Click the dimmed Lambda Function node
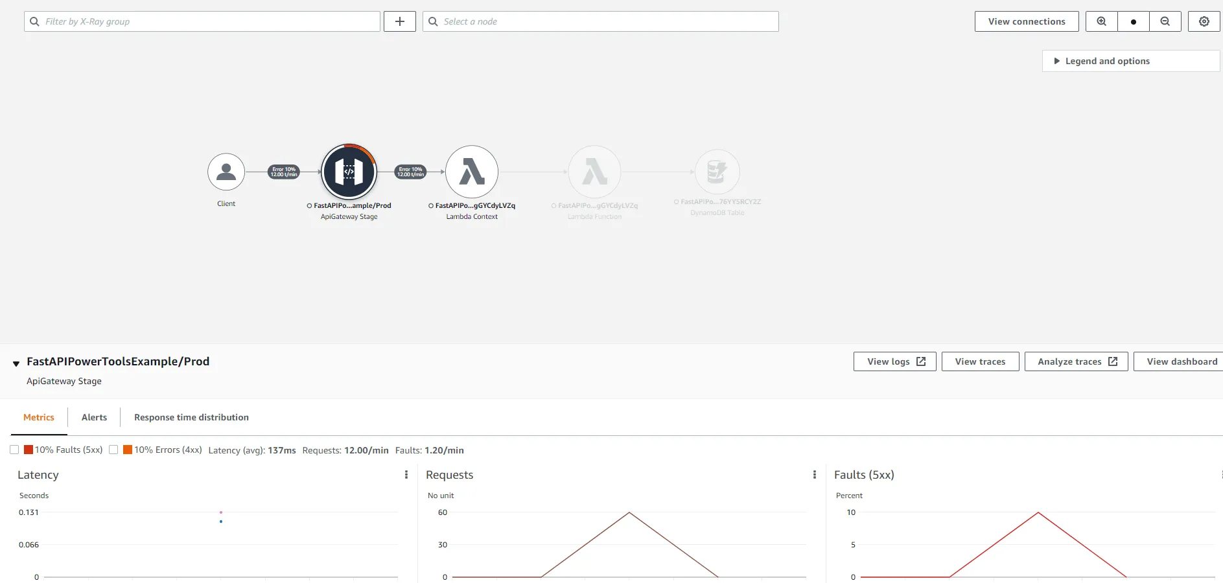The width and height of the screenshot is (1223, 583). click(x=594, y=172)
